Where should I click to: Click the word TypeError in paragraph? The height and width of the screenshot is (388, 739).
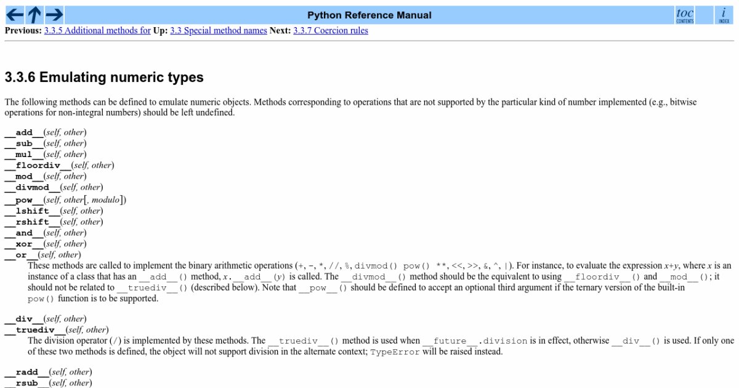[x=395, y=352]
